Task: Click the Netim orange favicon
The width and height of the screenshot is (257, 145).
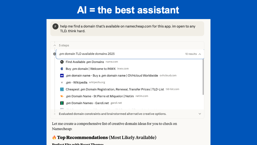Action: pyautogui.click(x=62, y=96)
